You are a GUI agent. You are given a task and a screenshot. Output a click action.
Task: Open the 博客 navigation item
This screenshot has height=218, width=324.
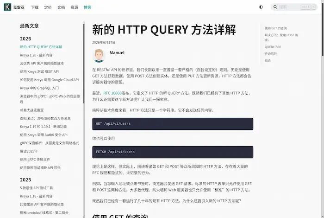pos(87,7)
